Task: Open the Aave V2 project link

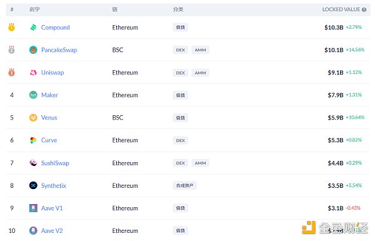Action: (52, 231)
